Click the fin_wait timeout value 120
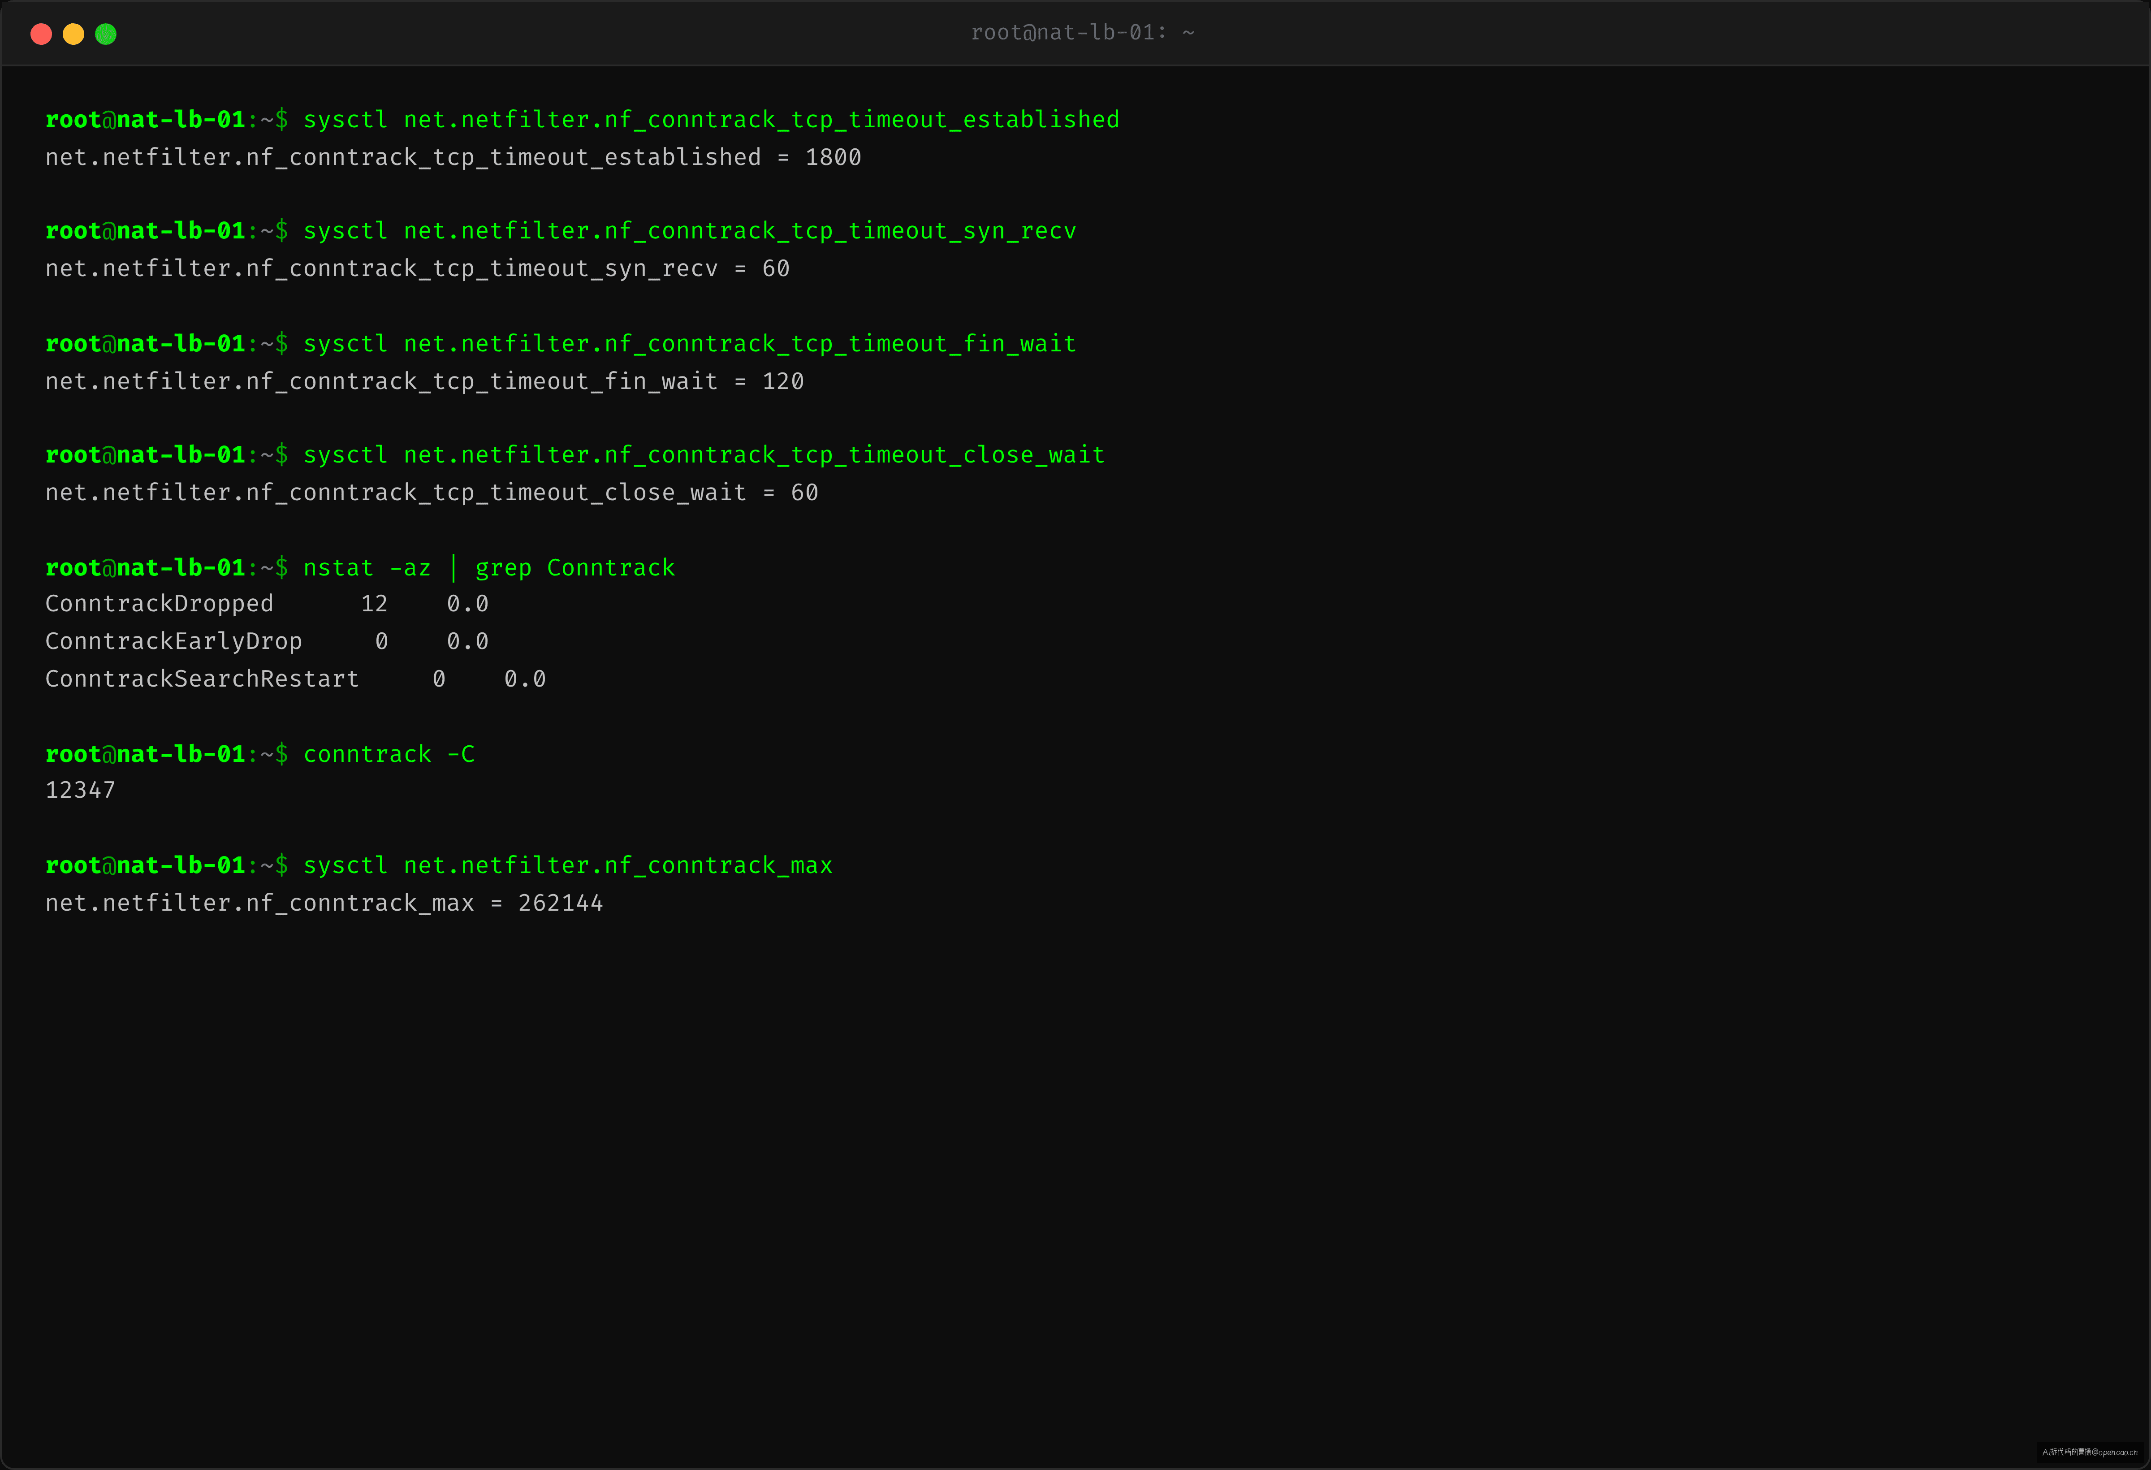The height and width of the screenshot is (1470, 2151). tap(783, 381)
